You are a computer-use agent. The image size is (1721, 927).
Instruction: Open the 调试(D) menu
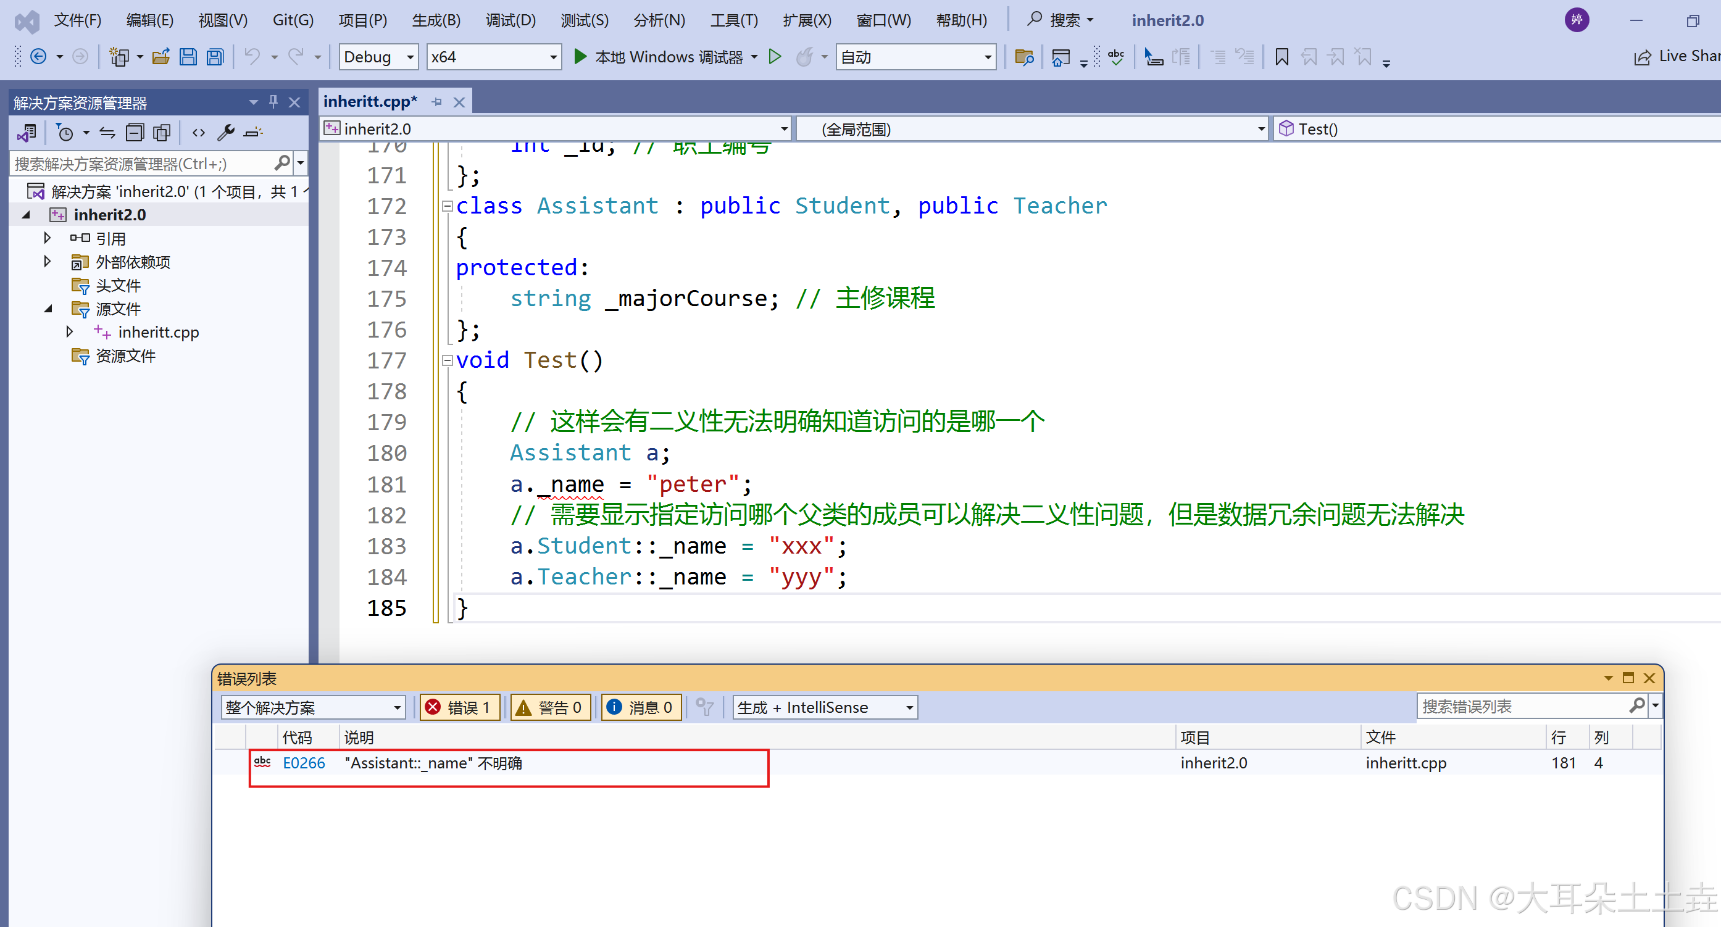point(510,20)
